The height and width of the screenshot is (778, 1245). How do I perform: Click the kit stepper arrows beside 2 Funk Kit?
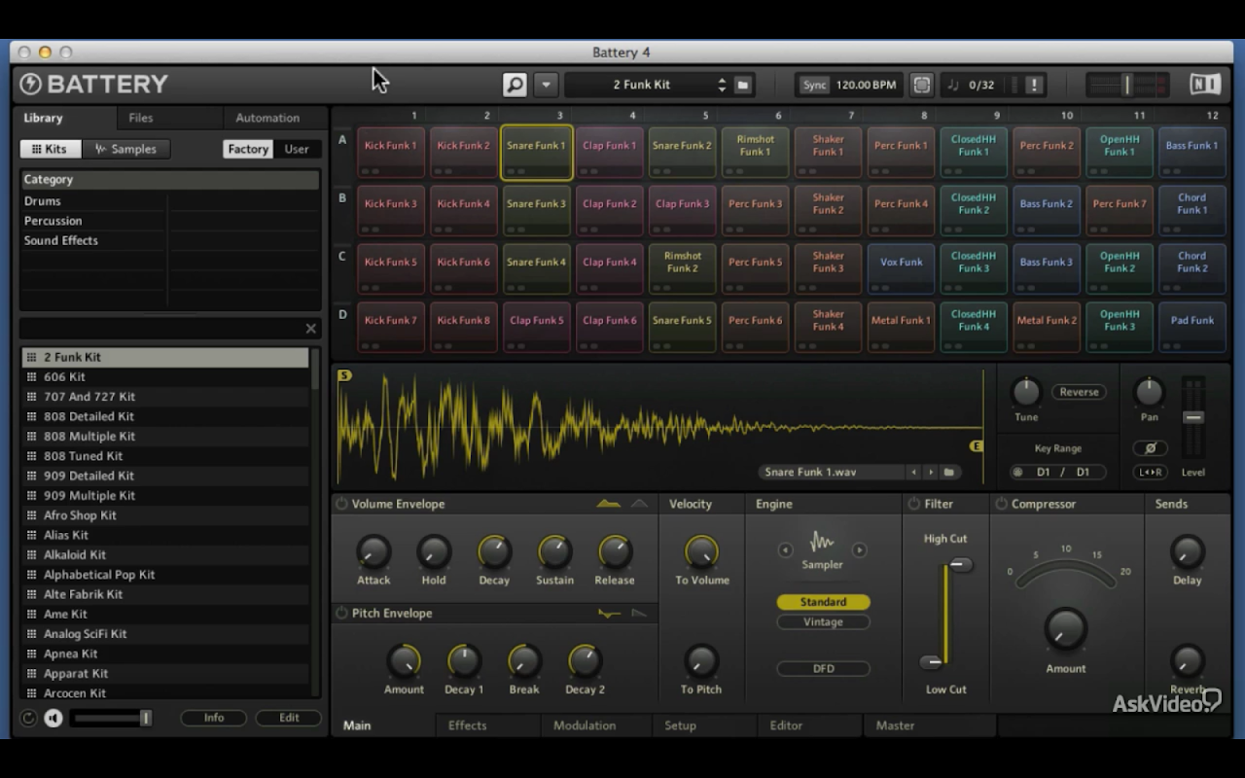point(722,85)
